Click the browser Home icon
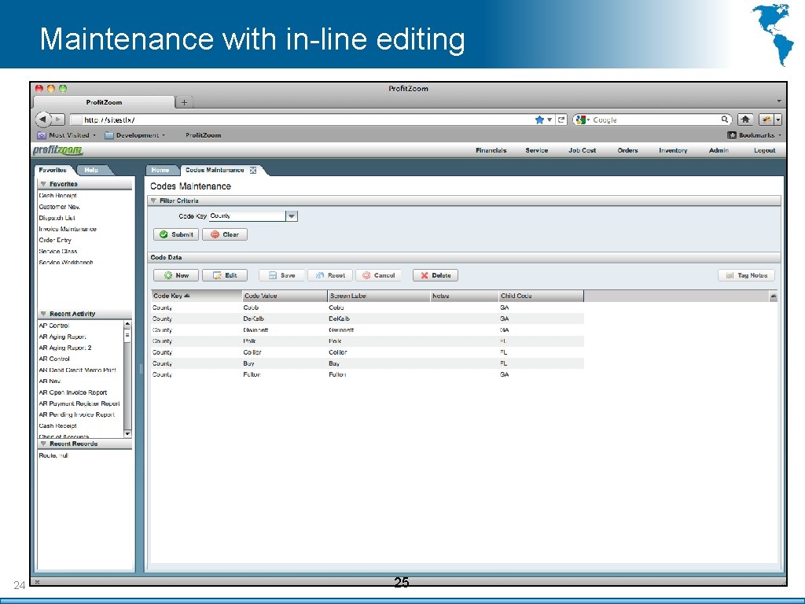805x604 pixels. pos(745,120)
